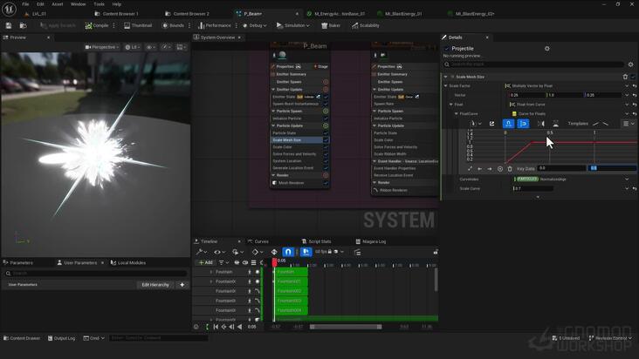Open the Tools menu

(99, 4)
